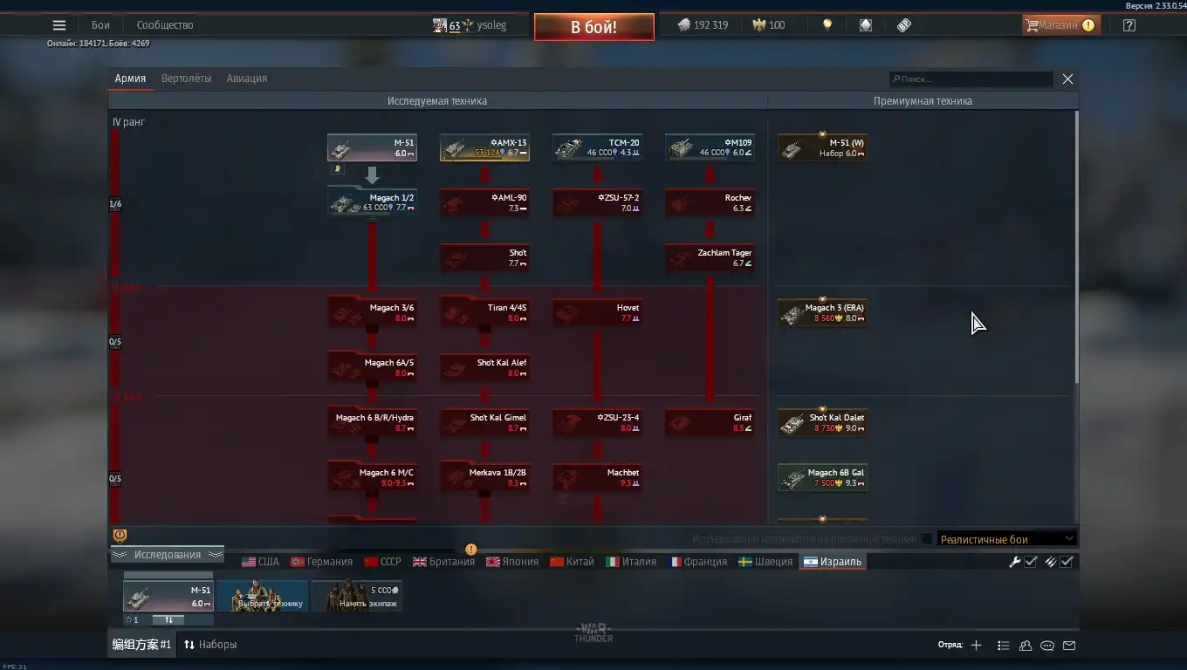
Task: Switch to the Вертолёты tab
Action: pos(187,79)
